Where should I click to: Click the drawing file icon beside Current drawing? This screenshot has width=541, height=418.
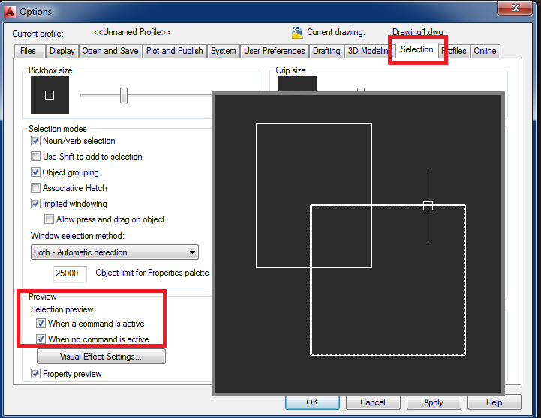[x=296, y=33]
